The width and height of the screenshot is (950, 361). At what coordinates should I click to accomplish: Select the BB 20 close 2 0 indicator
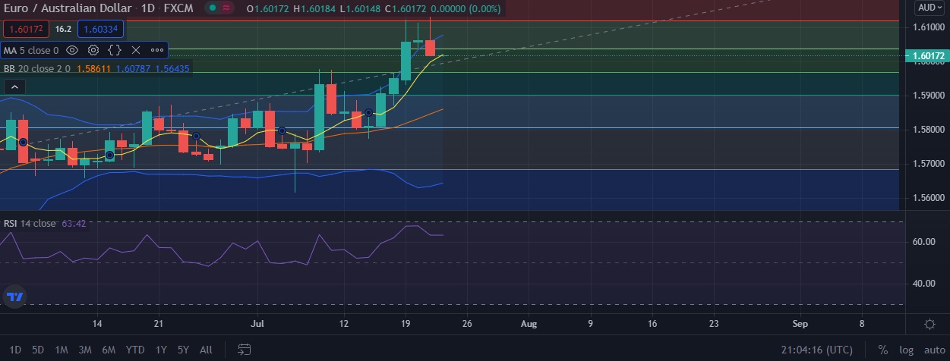click(x=37, y=68)
